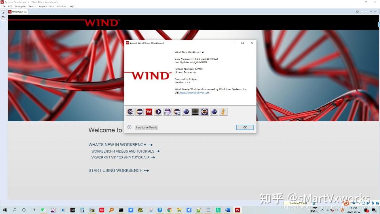
Task: Open Cortana circle on taskbar
Action: [24, 210]
